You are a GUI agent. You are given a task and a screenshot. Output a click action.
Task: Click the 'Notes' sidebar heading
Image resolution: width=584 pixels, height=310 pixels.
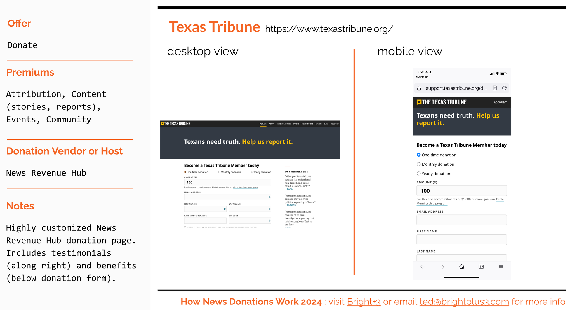(20, 206)
